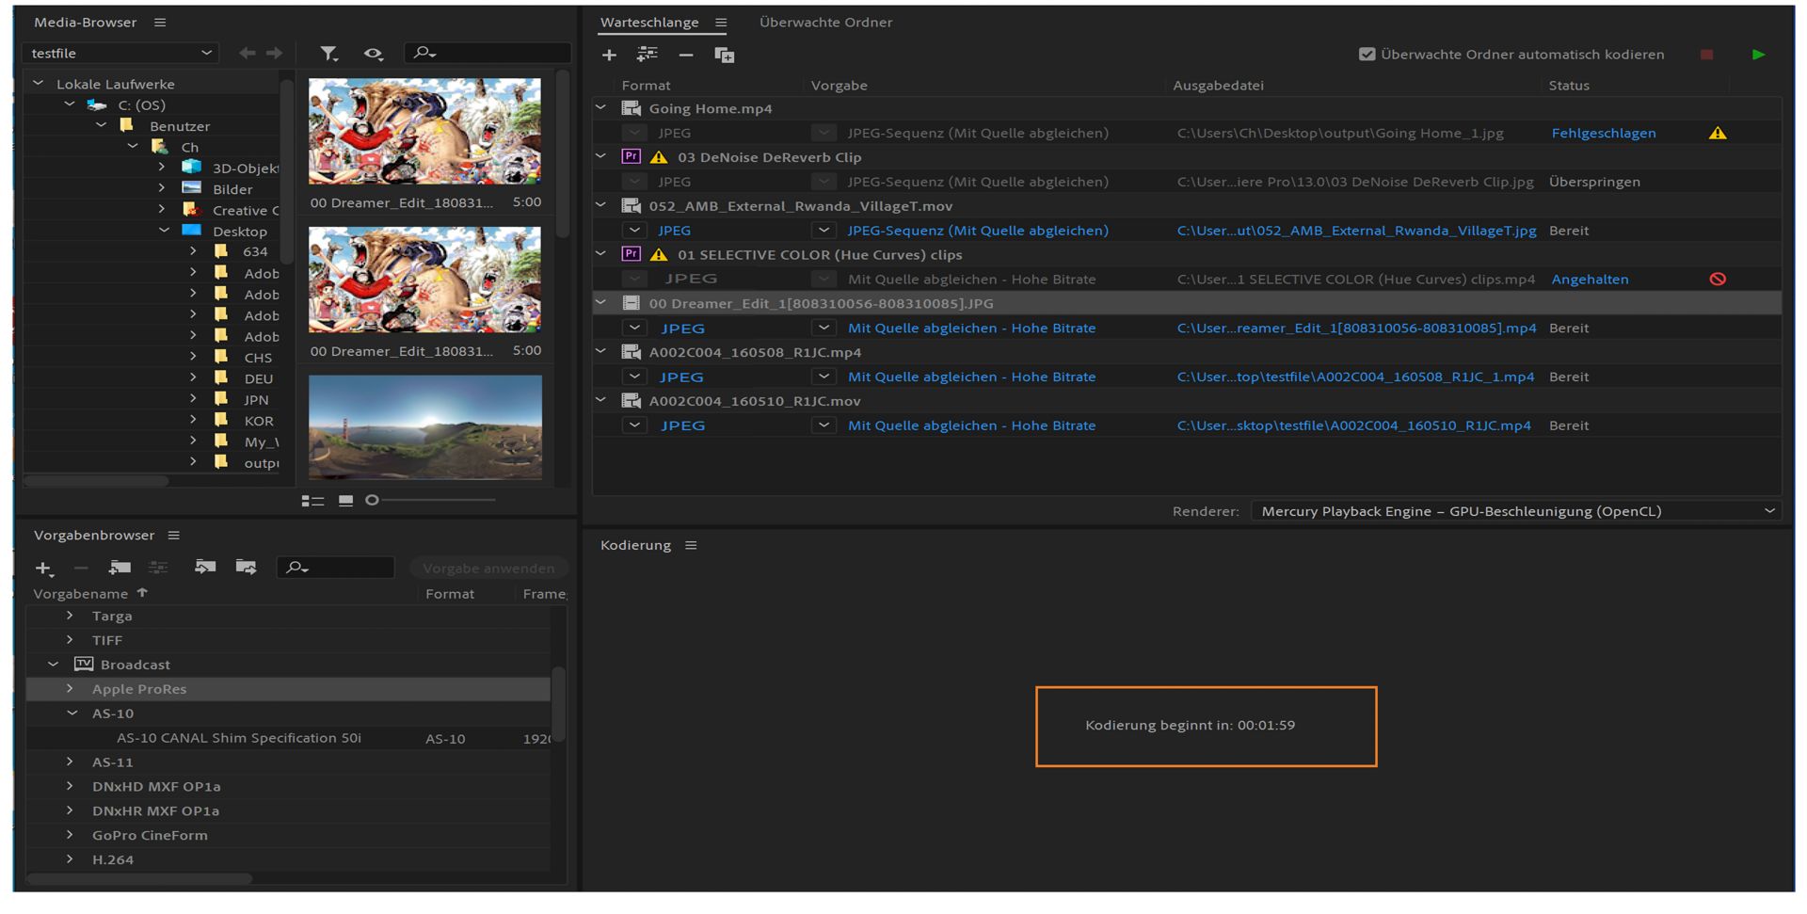
Task: Create new preset with plus icon in Vorgabenbrowser
Action: (x=43, y=569)
